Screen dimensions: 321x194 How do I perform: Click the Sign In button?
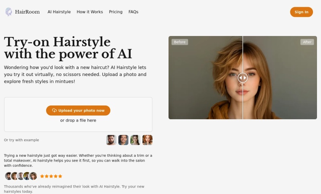pos(301,12)
